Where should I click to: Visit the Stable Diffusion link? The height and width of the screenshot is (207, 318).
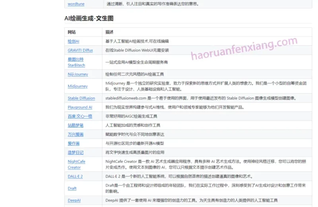[81, 98]
